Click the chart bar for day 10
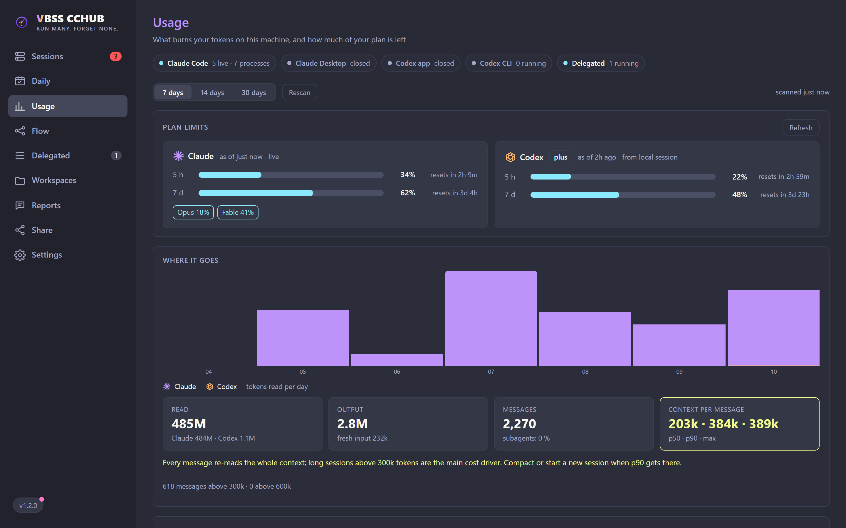Viewport: 846px width, 528px height. click(774, 328)
